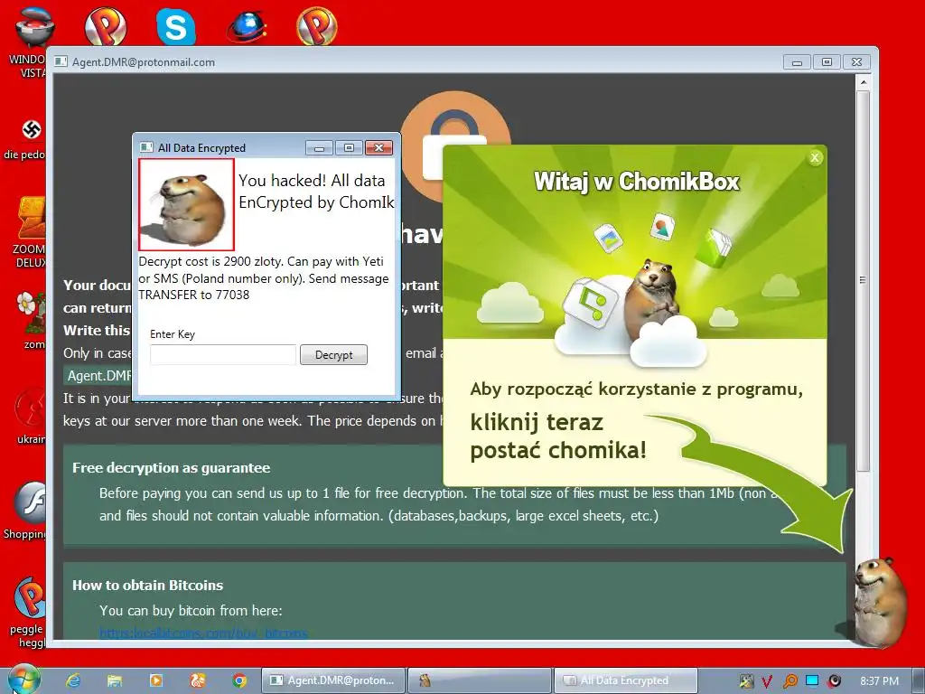The width and height of the screenshot is (925, 694).
Task: Open the first Peggle desktop icon in top row
Action: point(106,26)
